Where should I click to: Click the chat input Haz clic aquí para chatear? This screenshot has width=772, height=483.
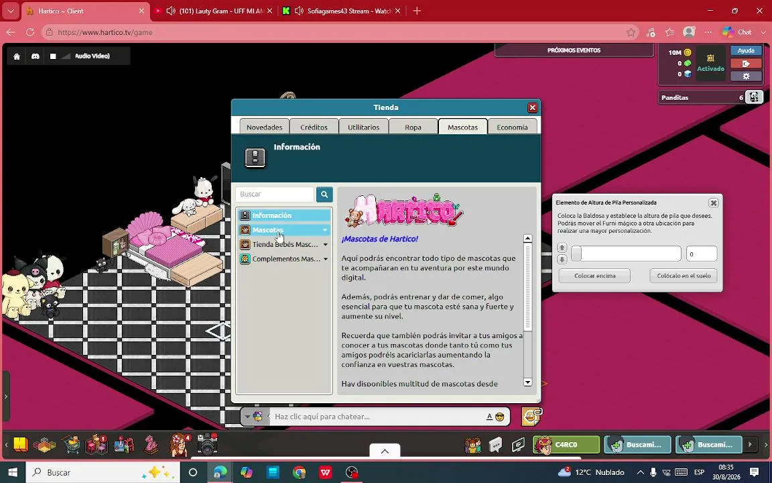click(377, 417)
